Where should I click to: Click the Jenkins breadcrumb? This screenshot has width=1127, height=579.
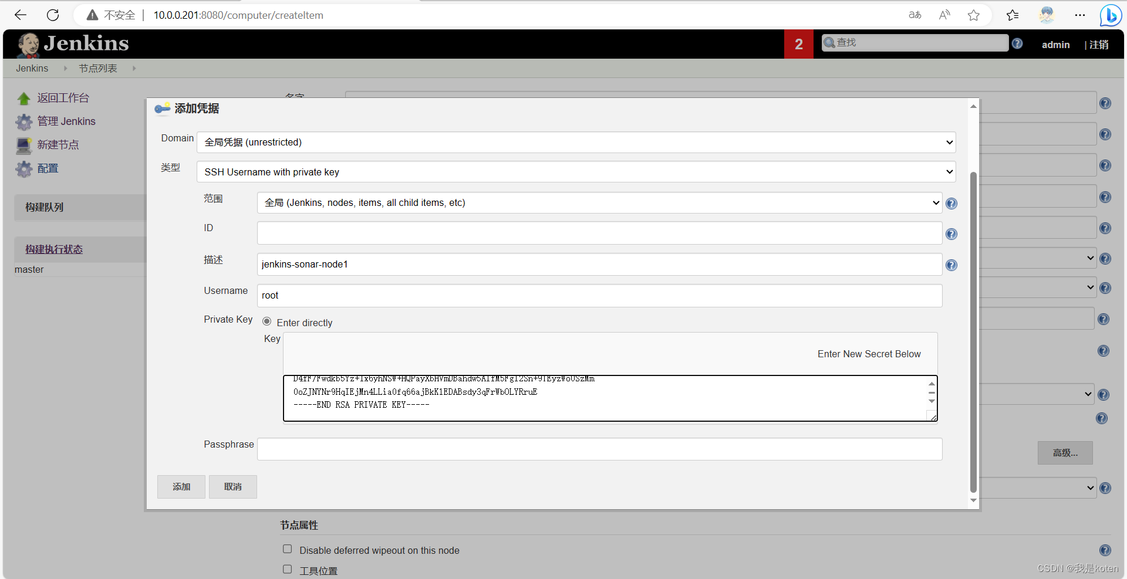tap(32, 69)
